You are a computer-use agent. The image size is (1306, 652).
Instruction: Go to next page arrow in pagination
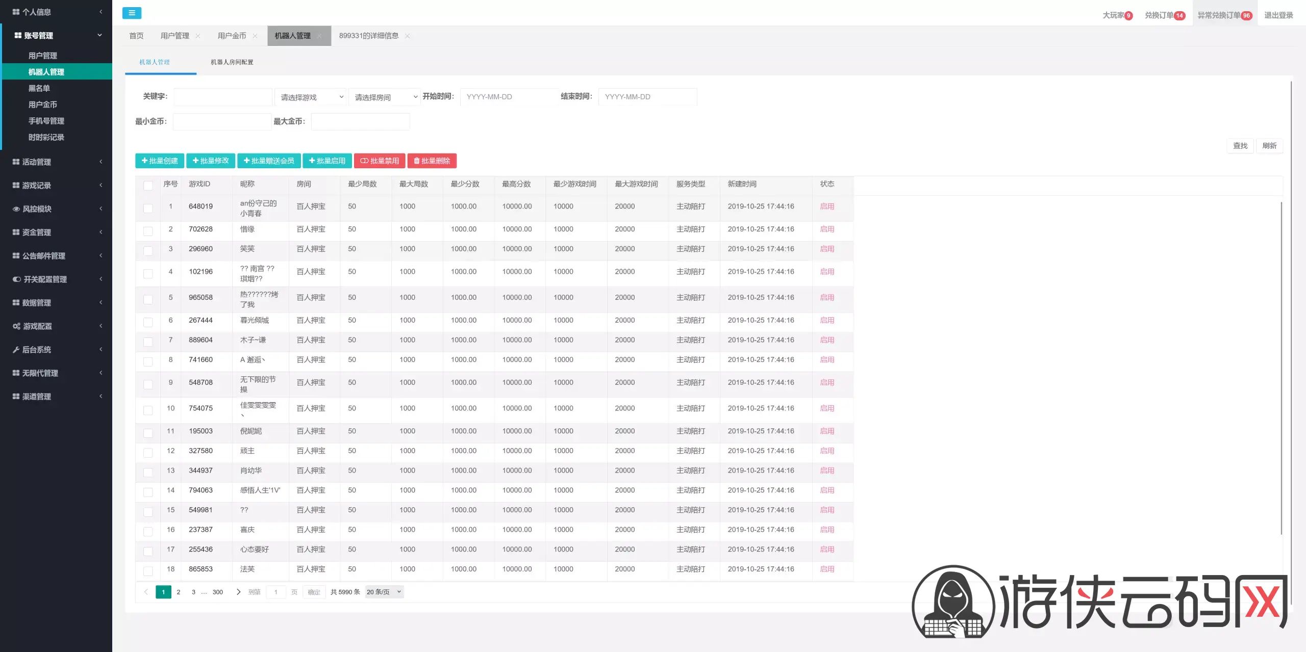[x=238, y=592]
